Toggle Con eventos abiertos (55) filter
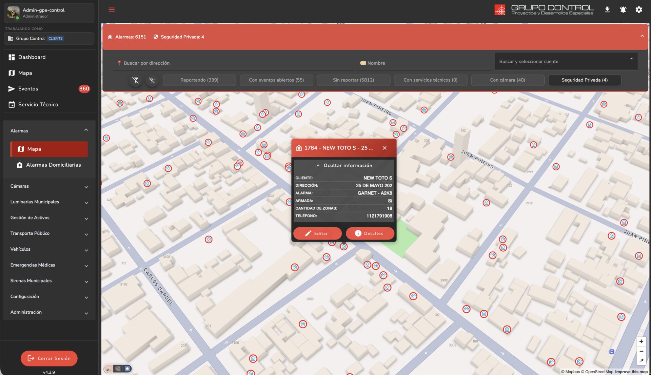 point(276,80)
